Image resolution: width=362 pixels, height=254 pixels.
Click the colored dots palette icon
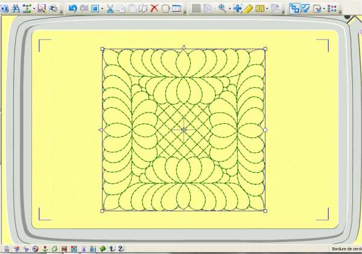(332, 8)
